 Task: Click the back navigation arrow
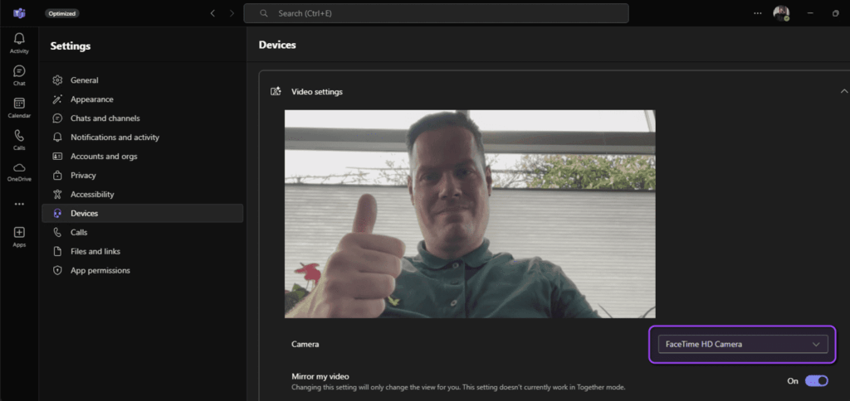click(212, 13)
